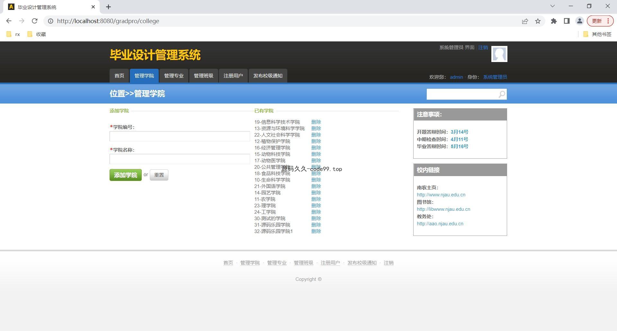Open the browser profile avatar icon
The width and height of the screenshot is (617, 331).
pos(579,21)
